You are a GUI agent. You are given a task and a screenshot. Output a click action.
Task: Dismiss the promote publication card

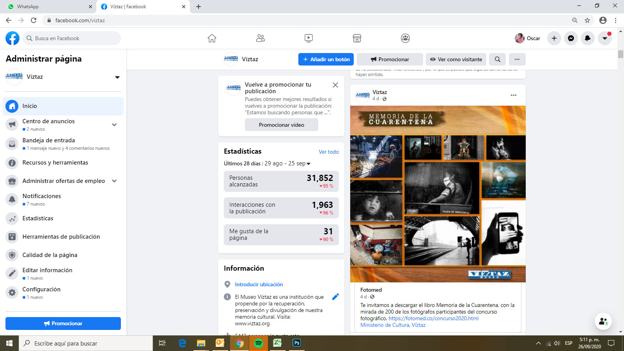pyautogui.click(x=335, y=85)
